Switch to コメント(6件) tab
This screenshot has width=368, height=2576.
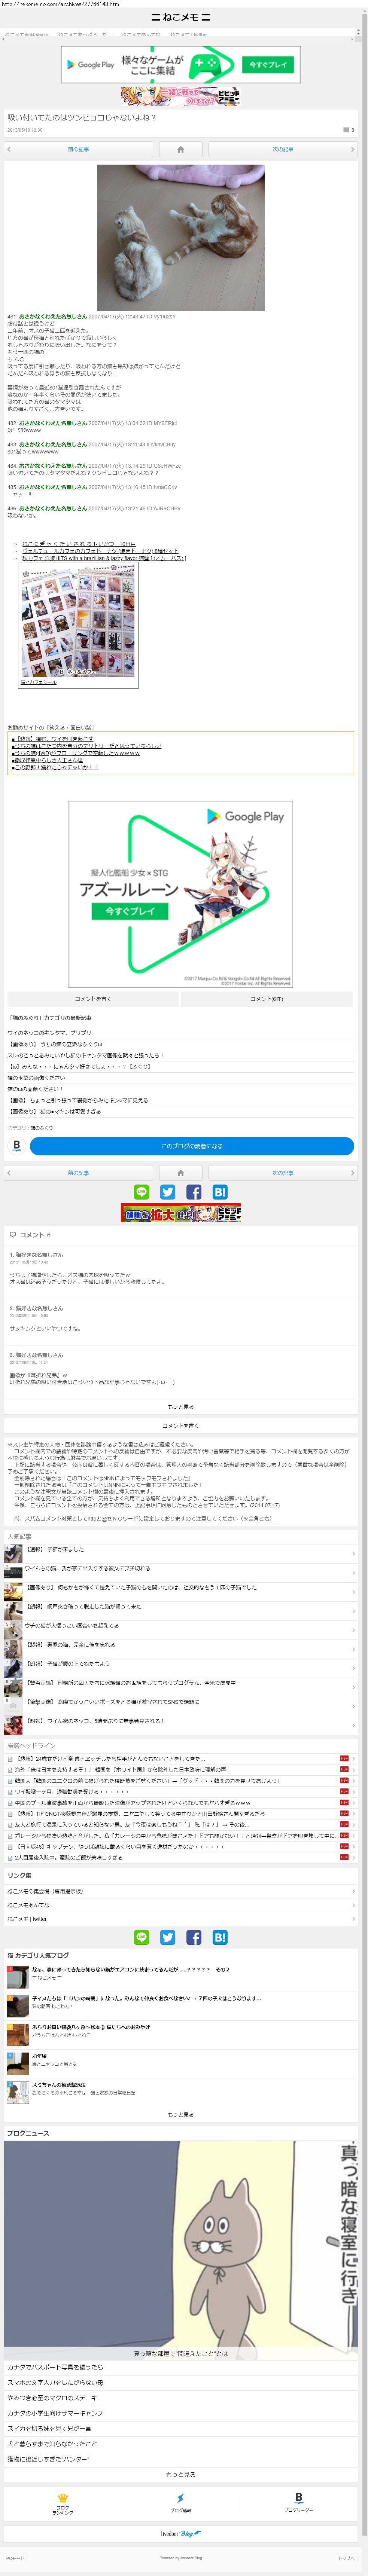267,999
